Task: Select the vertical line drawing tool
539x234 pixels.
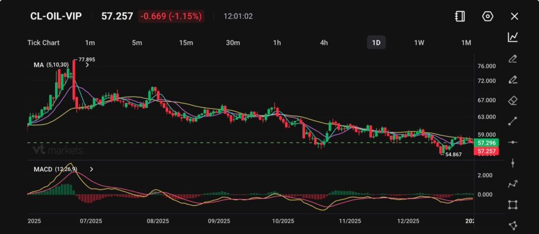Action: 513,163
